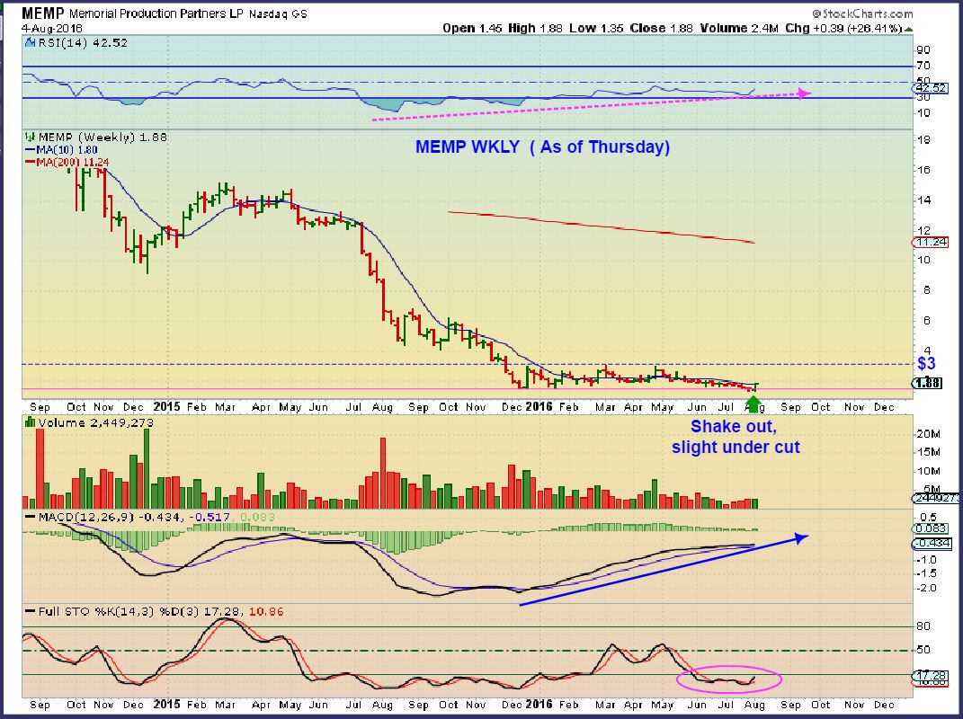Select the Volume 2,449,273 legend label

pos(96,422)
